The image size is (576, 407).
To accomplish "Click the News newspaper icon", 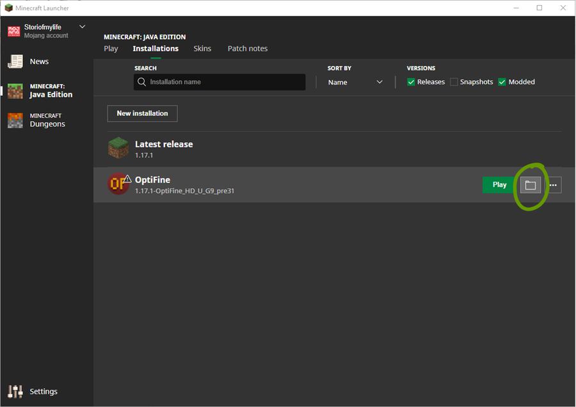I will [x=15, y=61].
